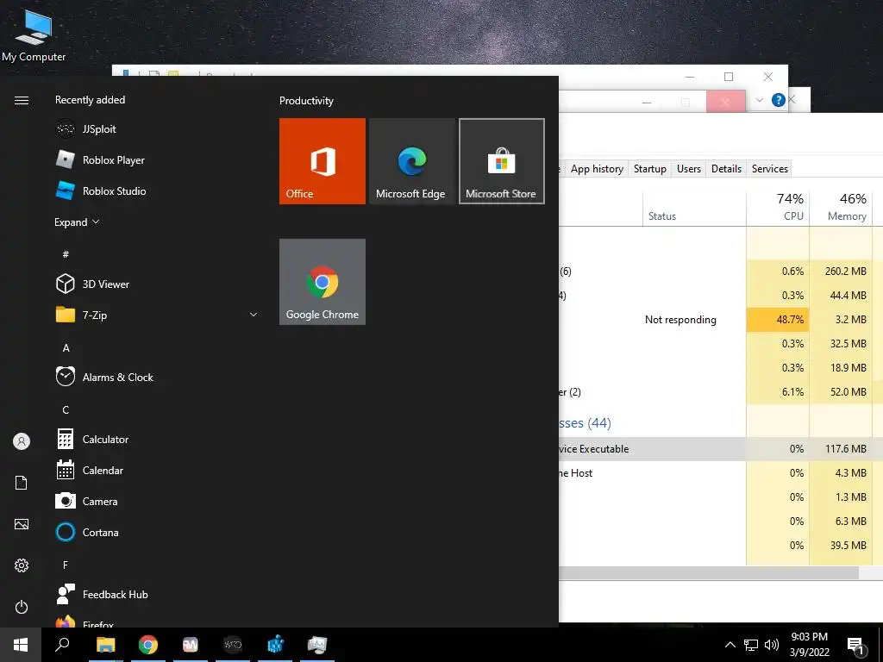This screenshot has width=883, height=662.
Task: Switch to Startup tab in Task Manager
Action: pos(650,169)
